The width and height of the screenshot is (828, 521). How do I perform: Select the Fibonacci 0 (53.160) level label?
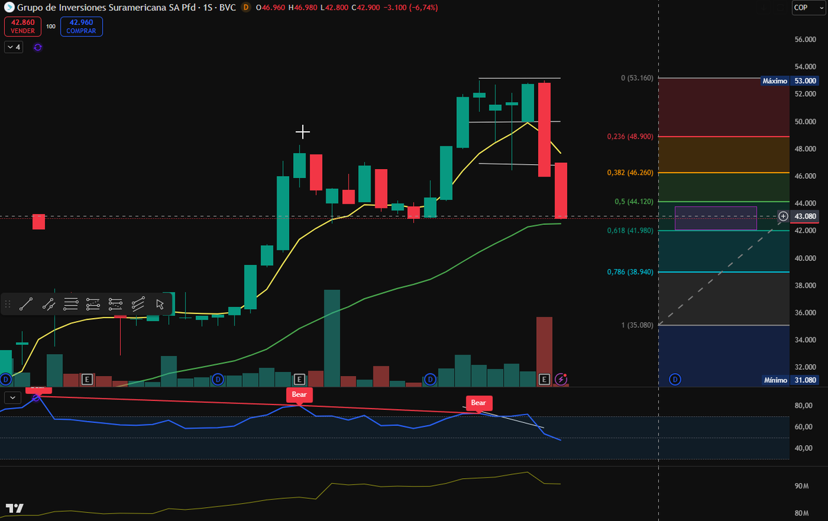(x=637, y=78)
